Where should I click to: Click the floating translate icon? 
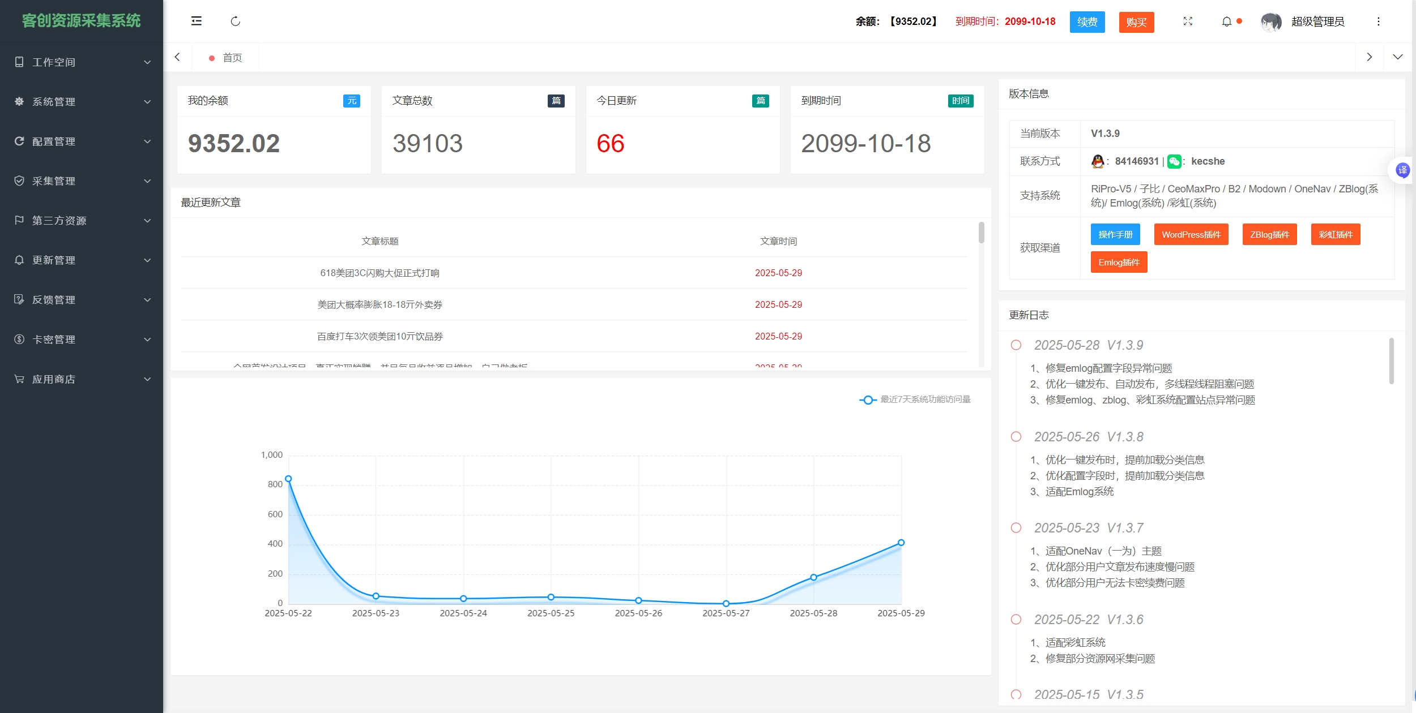[1403, 170]
